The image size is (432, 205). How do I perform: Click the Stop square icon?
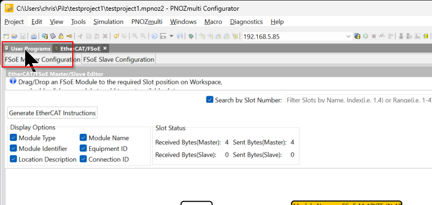click(374, 36)
